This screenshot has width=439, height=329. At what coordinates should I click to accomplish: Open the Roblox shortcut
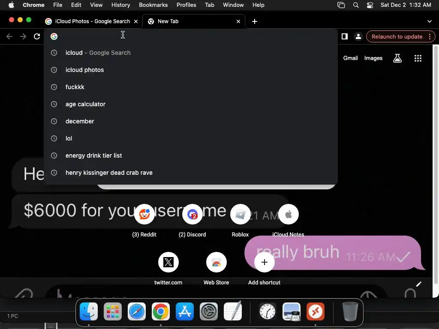click(240, 214)
